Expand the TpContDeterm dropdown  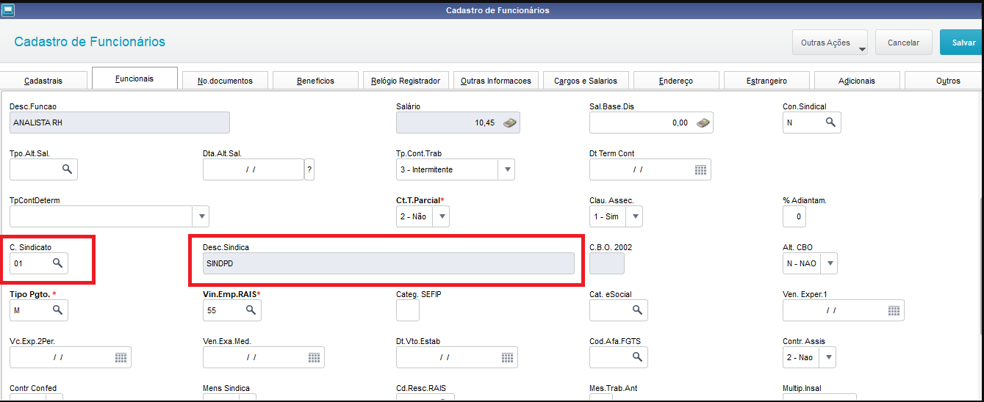201,216
